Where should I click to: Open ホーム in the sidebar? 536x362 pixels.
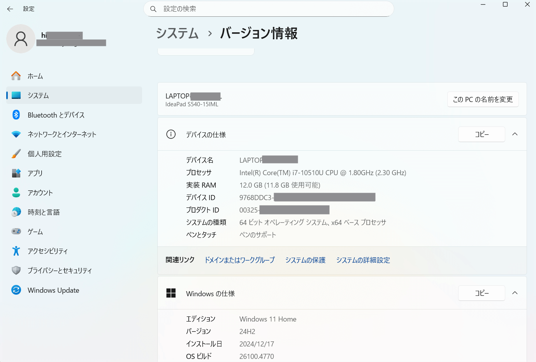point(74,76)
